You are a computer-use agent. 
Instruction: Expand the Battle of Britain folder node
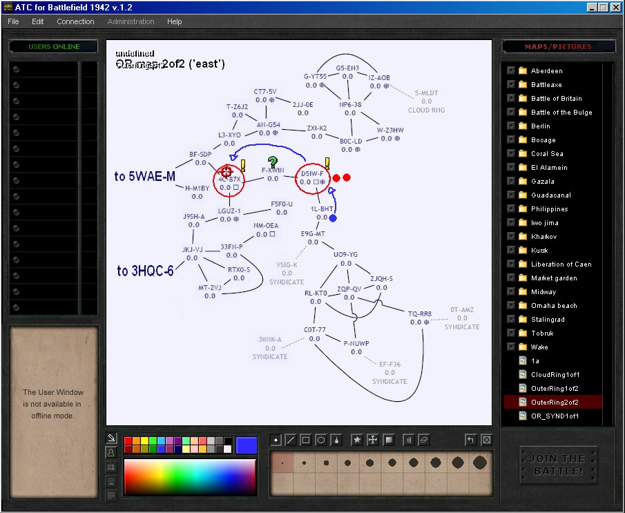coord(511,98)
